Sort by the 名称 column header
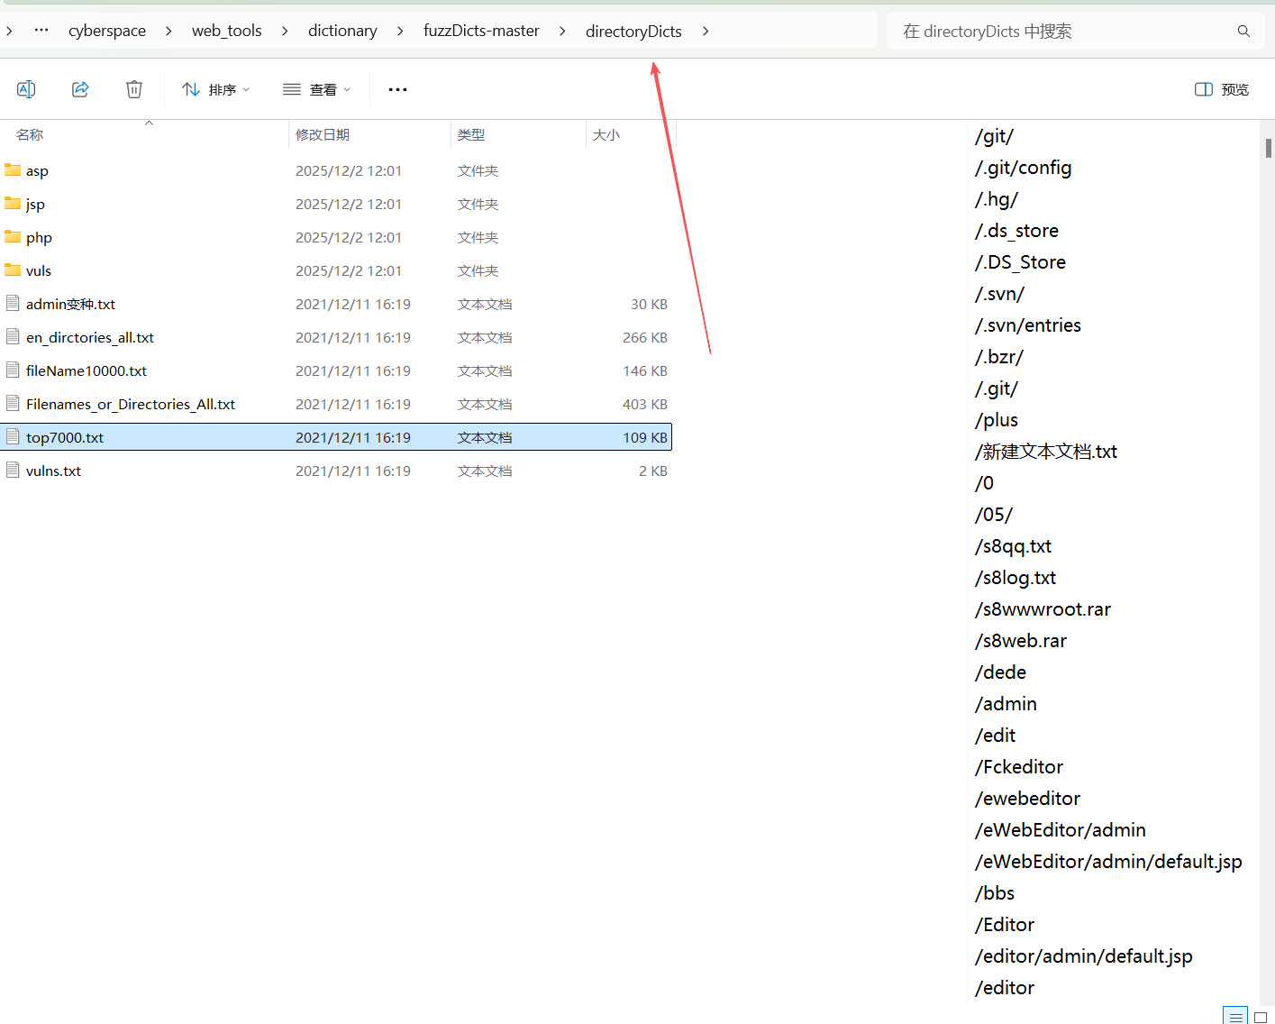1275x1024 pixels. [x=30, y=134]
